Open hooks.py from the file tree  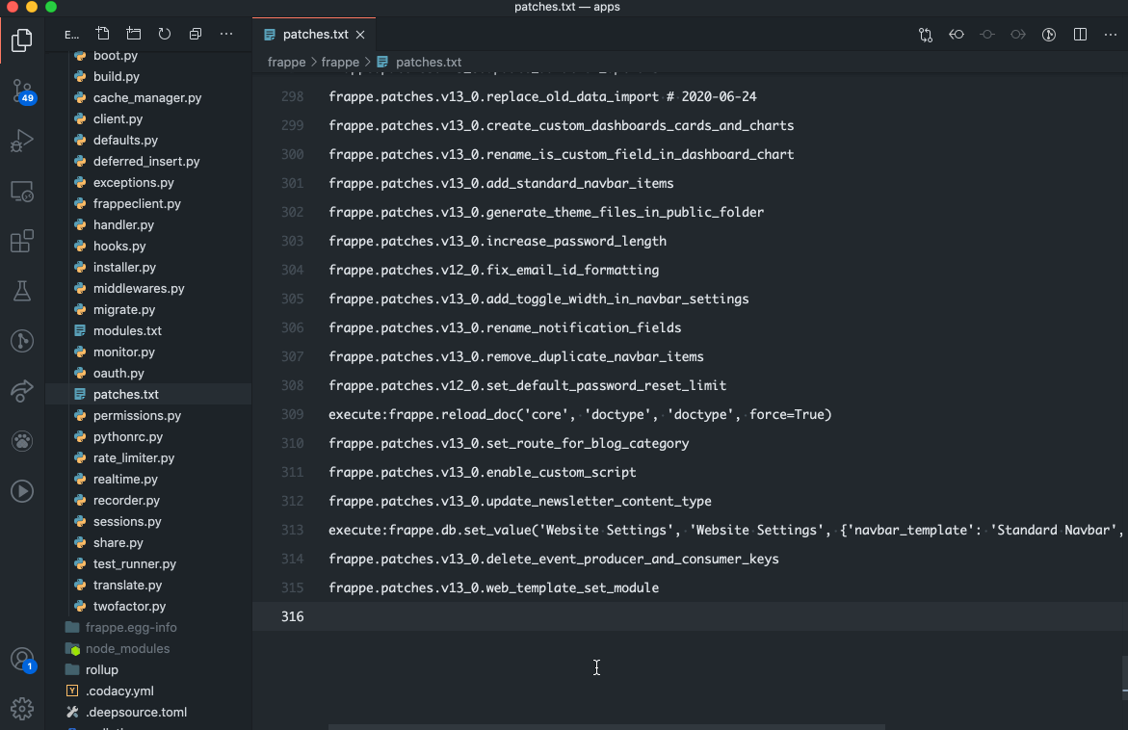coord(119,246)
